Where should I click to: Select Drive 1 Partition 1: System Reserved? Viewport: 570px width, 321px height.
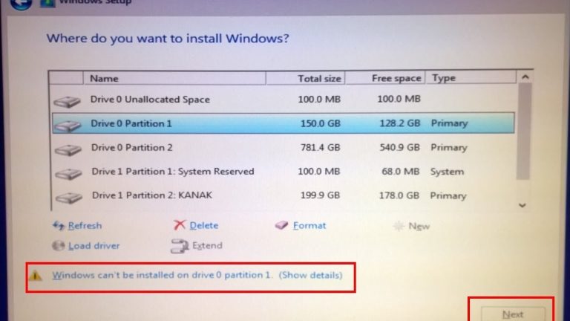tap(284, 172)
